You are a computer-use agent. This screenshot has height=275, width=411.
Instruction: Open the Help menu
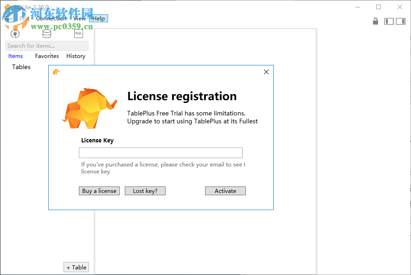tap(98, 18)
